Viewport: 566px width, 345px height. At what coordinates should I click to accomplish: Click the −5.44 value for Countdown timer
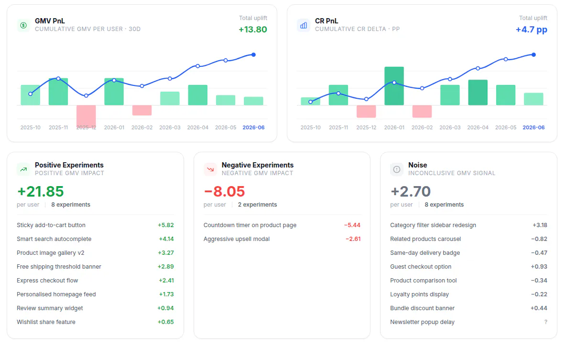click(x=352, y=225)
